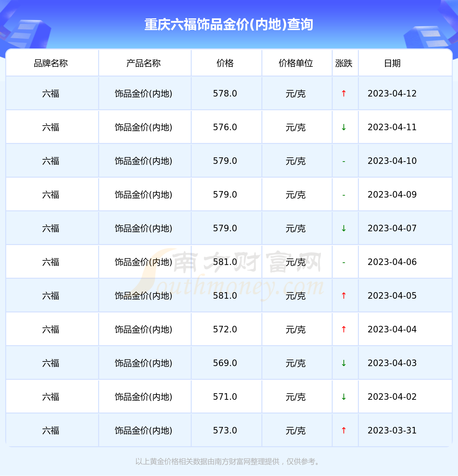Click 六福 brand in the 2023-04-12 row

(x=51, y=94)
